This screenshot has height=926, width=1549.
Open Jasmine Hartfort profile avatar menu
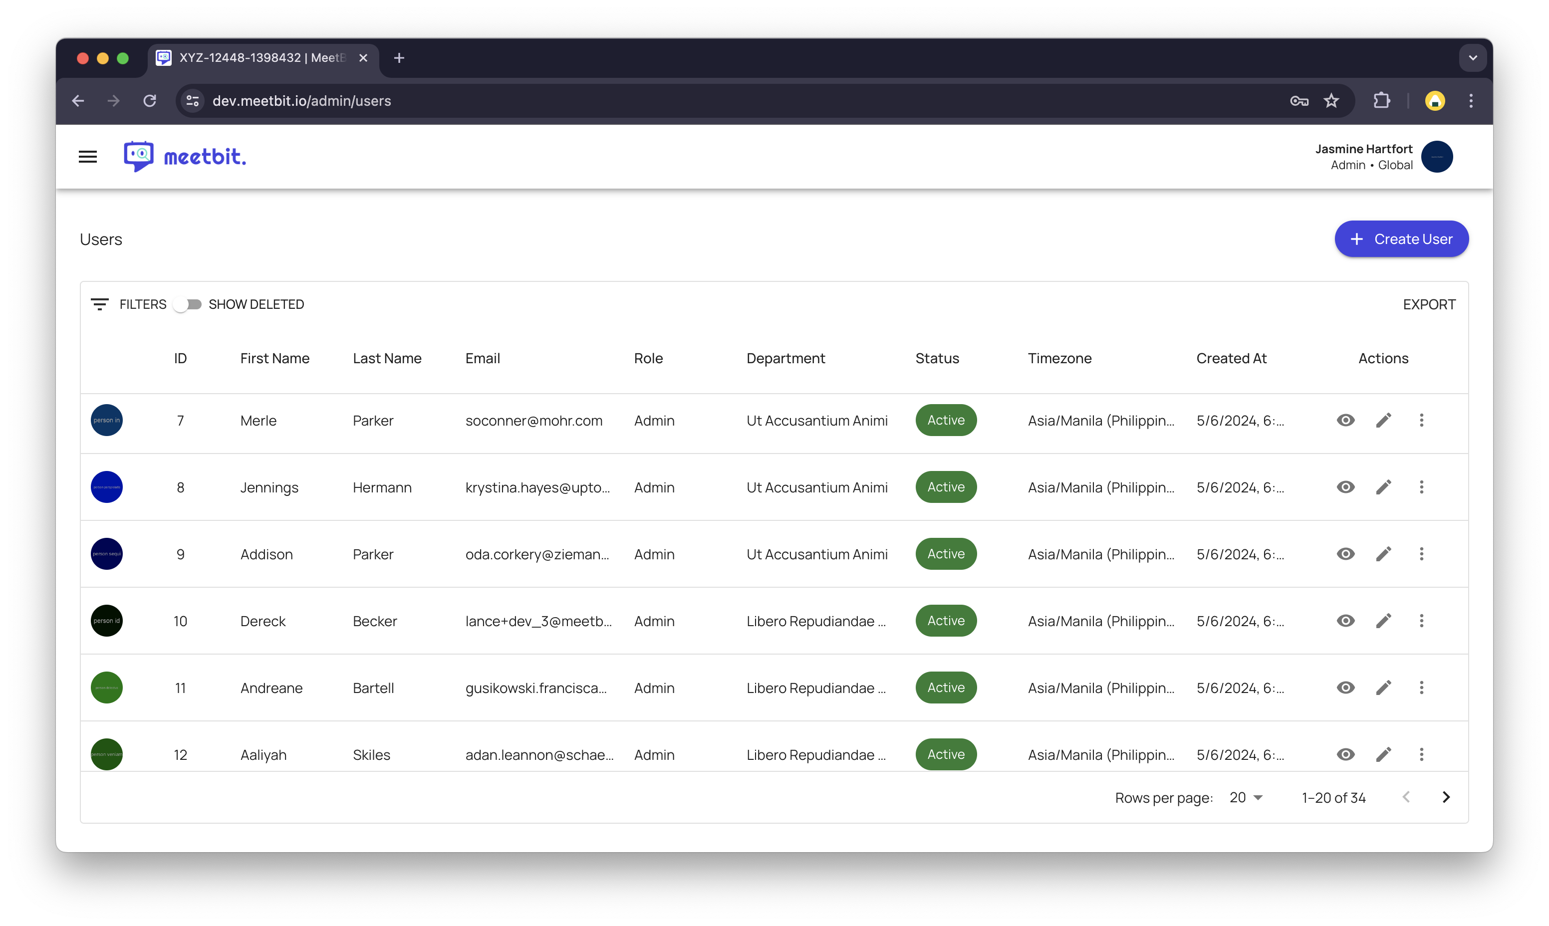(1437, 157)
